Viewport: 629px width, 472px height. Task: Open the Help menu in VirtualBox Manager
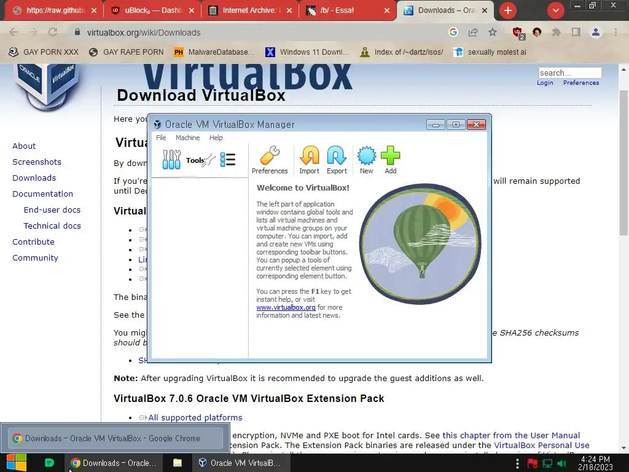pyautogui.click(x=216, y=138)
